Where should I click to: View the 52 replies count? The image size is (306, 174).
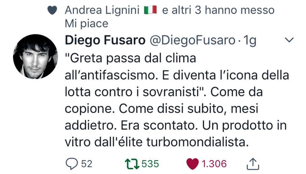pos(87,164)
